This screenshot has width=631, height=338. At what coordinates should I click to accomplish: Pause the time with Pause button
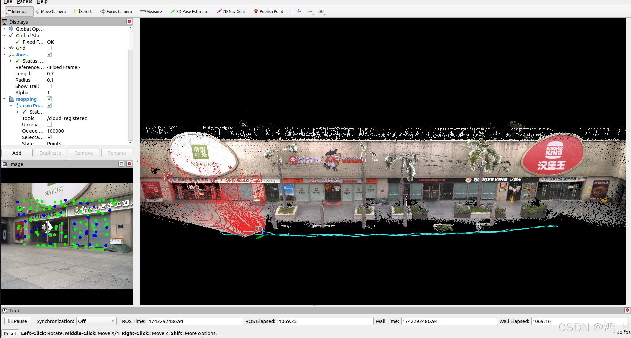click(18, 321)
